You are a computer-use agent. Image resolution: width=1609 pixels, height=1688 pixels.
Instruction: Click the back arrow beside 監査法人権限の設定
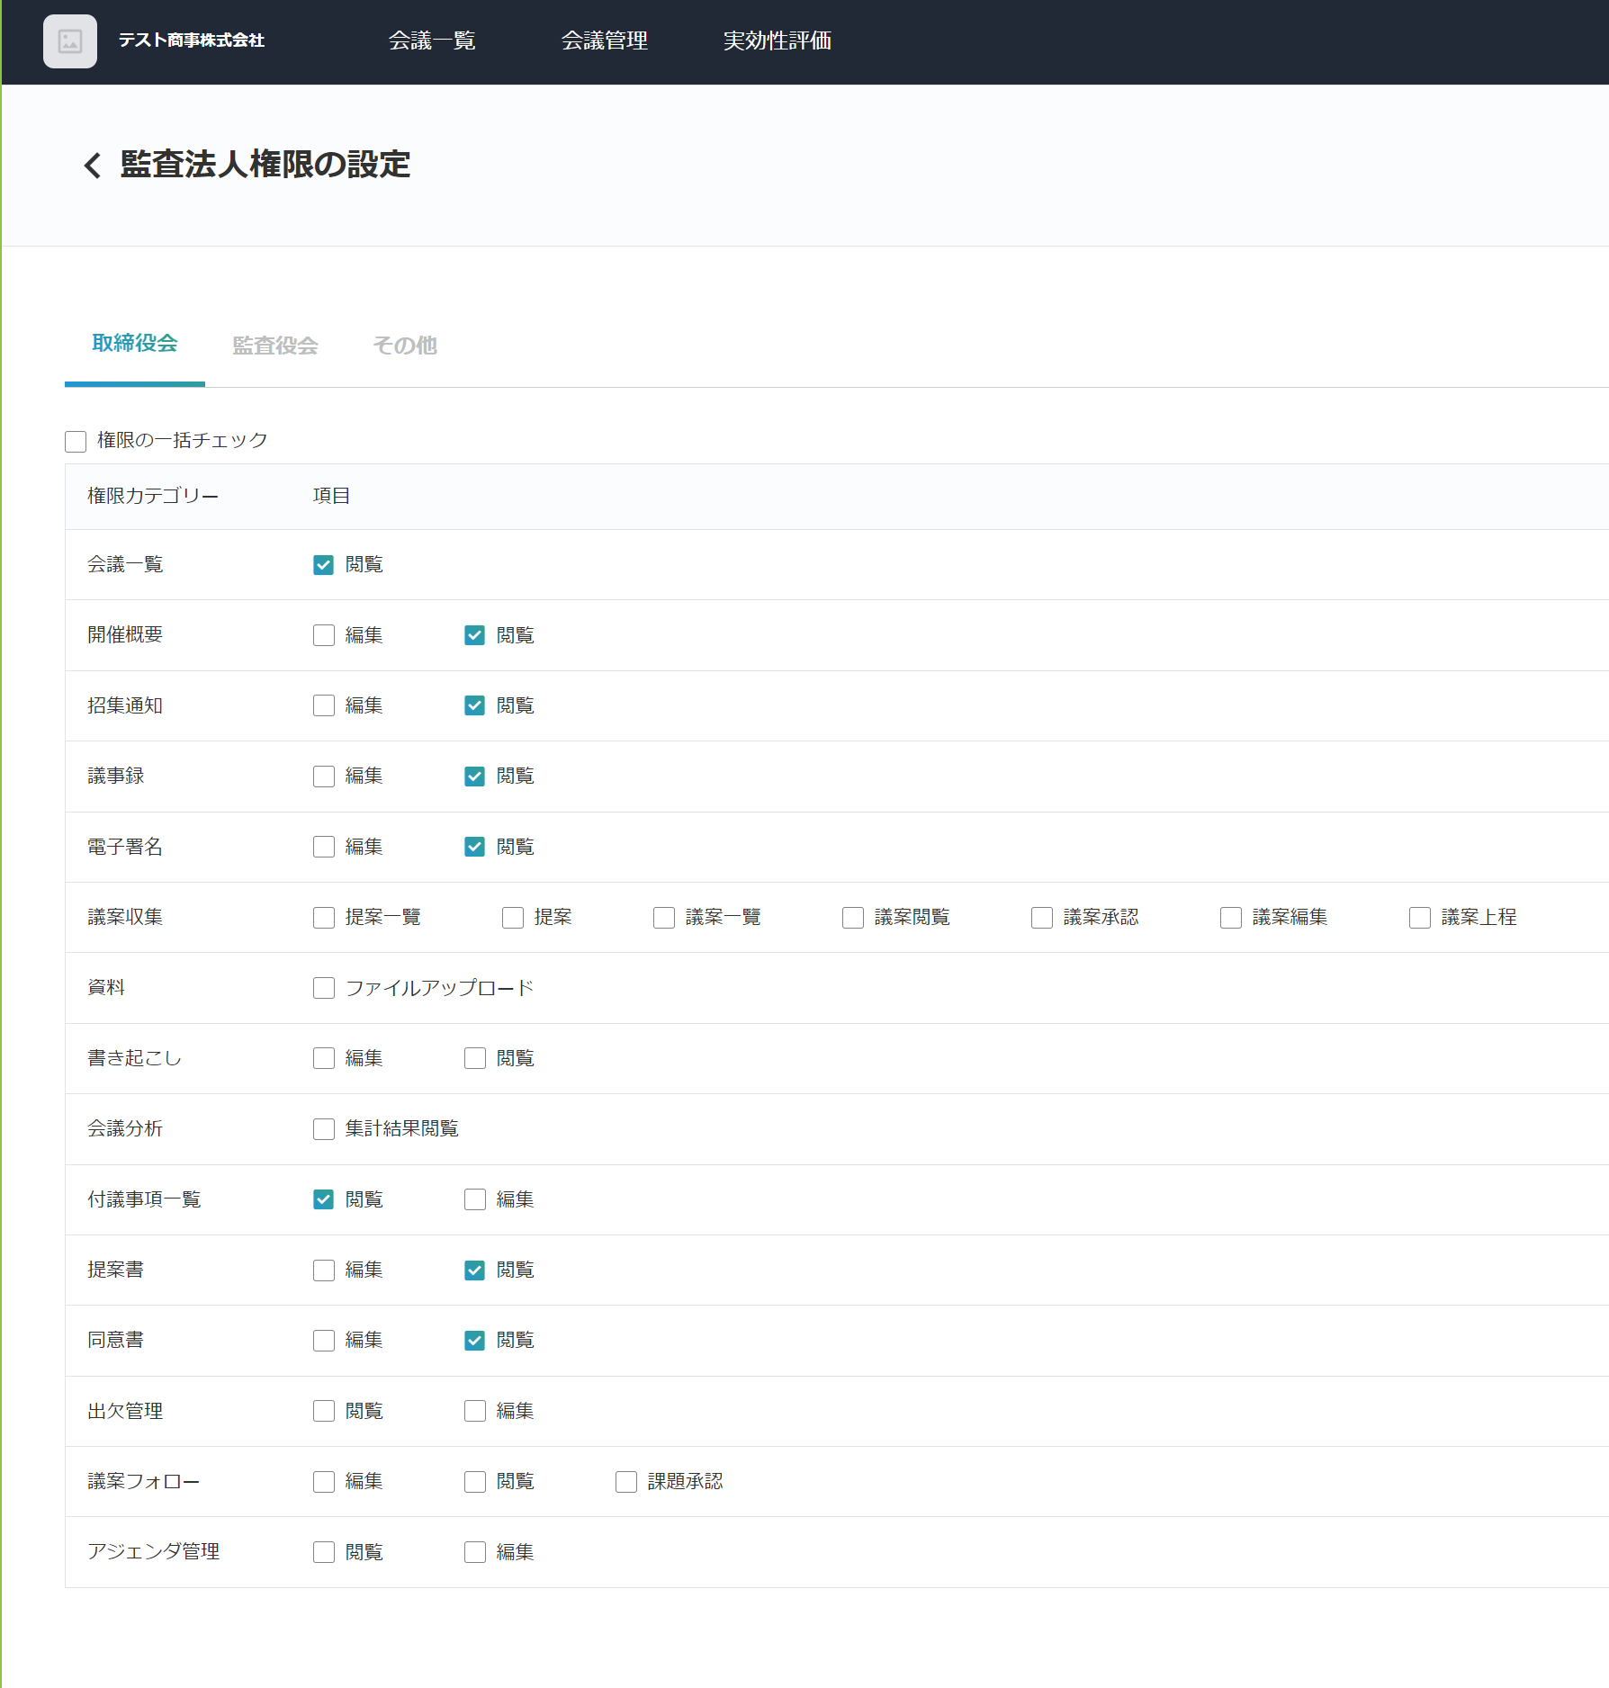[x=92, y=166]
